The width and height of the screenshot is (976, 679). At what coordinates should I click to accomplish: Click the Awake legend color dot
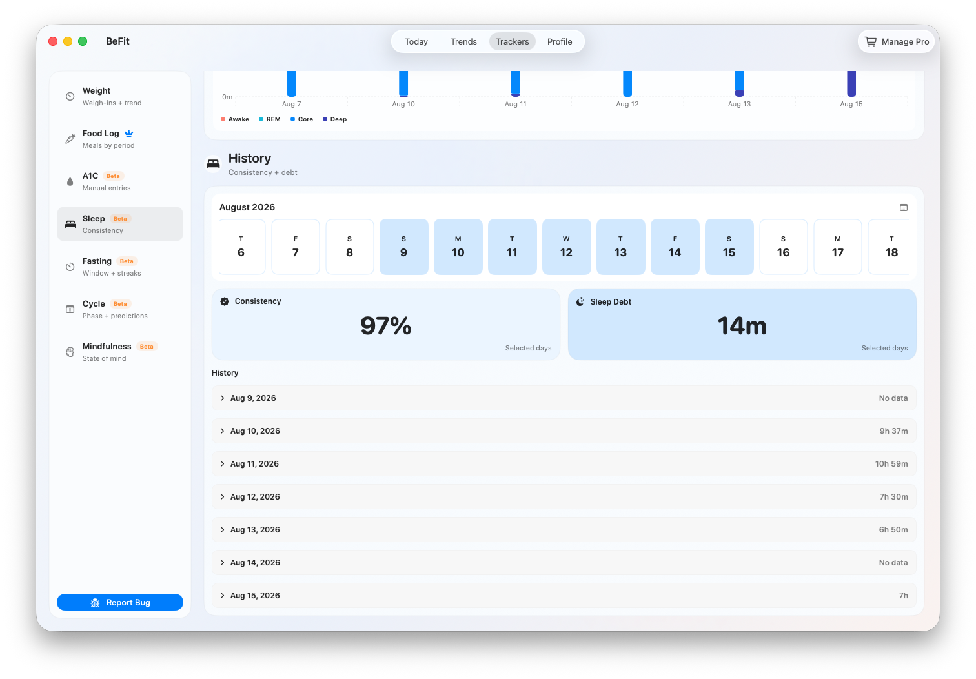[223, 119]
